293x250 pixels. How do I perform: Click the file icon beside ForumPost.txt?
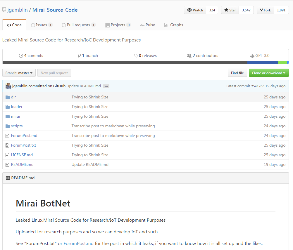[x=7, y=145]
